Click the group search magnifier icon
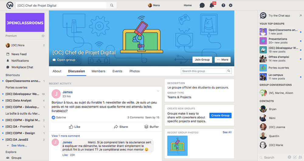Screen dimensions: 304x161 click(x=229, y=71)
